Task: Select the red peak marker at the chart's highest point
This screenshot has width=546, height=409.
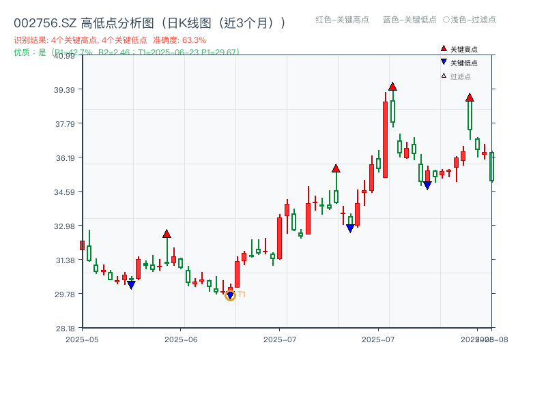Action: tap(392, 86)
